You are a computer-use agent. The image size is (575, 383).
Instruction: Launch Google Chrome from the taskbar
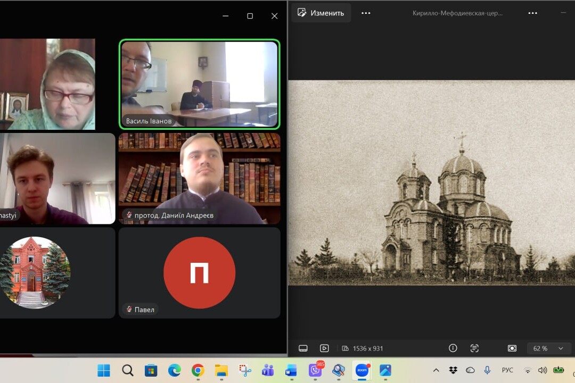click(x=198, y=371)
